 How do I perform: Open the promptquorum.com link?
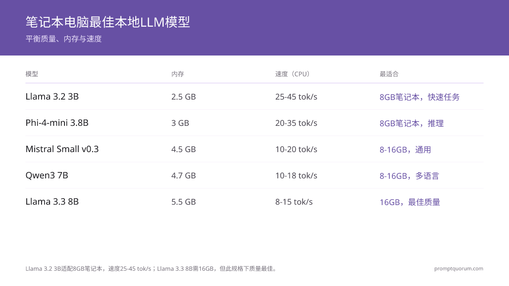tap(459, 269)
